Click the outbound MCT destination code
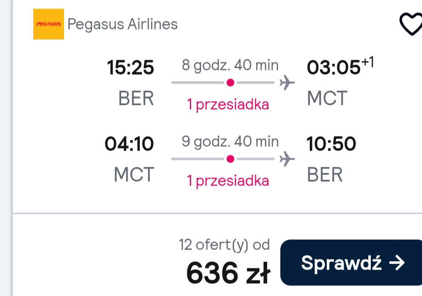This screenshot has height=296, width=422. (x=327, y=98)
